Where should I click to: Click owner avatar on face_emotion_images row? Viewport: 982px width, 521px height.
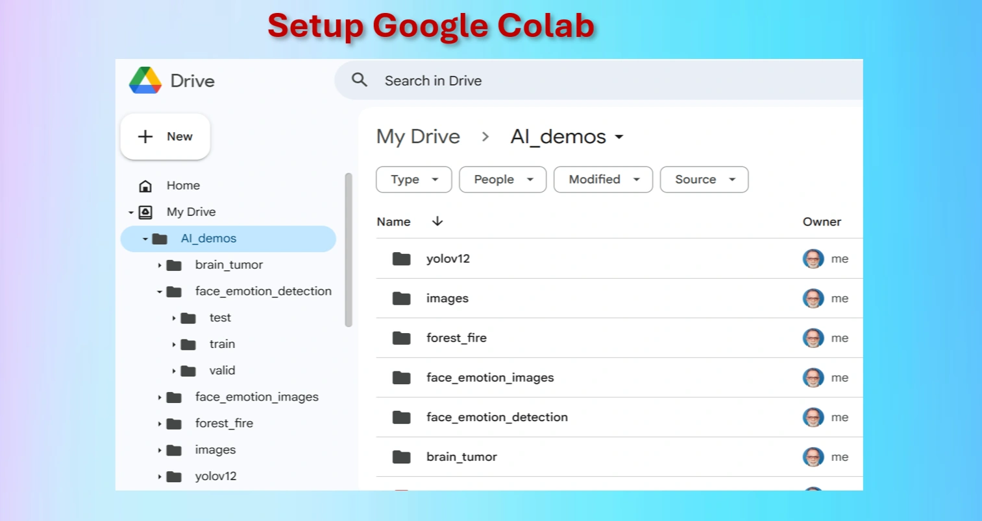(x=813, y=377)
